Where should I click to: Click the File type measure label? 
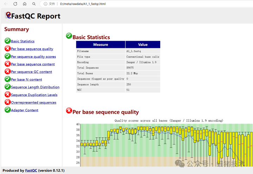[x=84, y=57]
